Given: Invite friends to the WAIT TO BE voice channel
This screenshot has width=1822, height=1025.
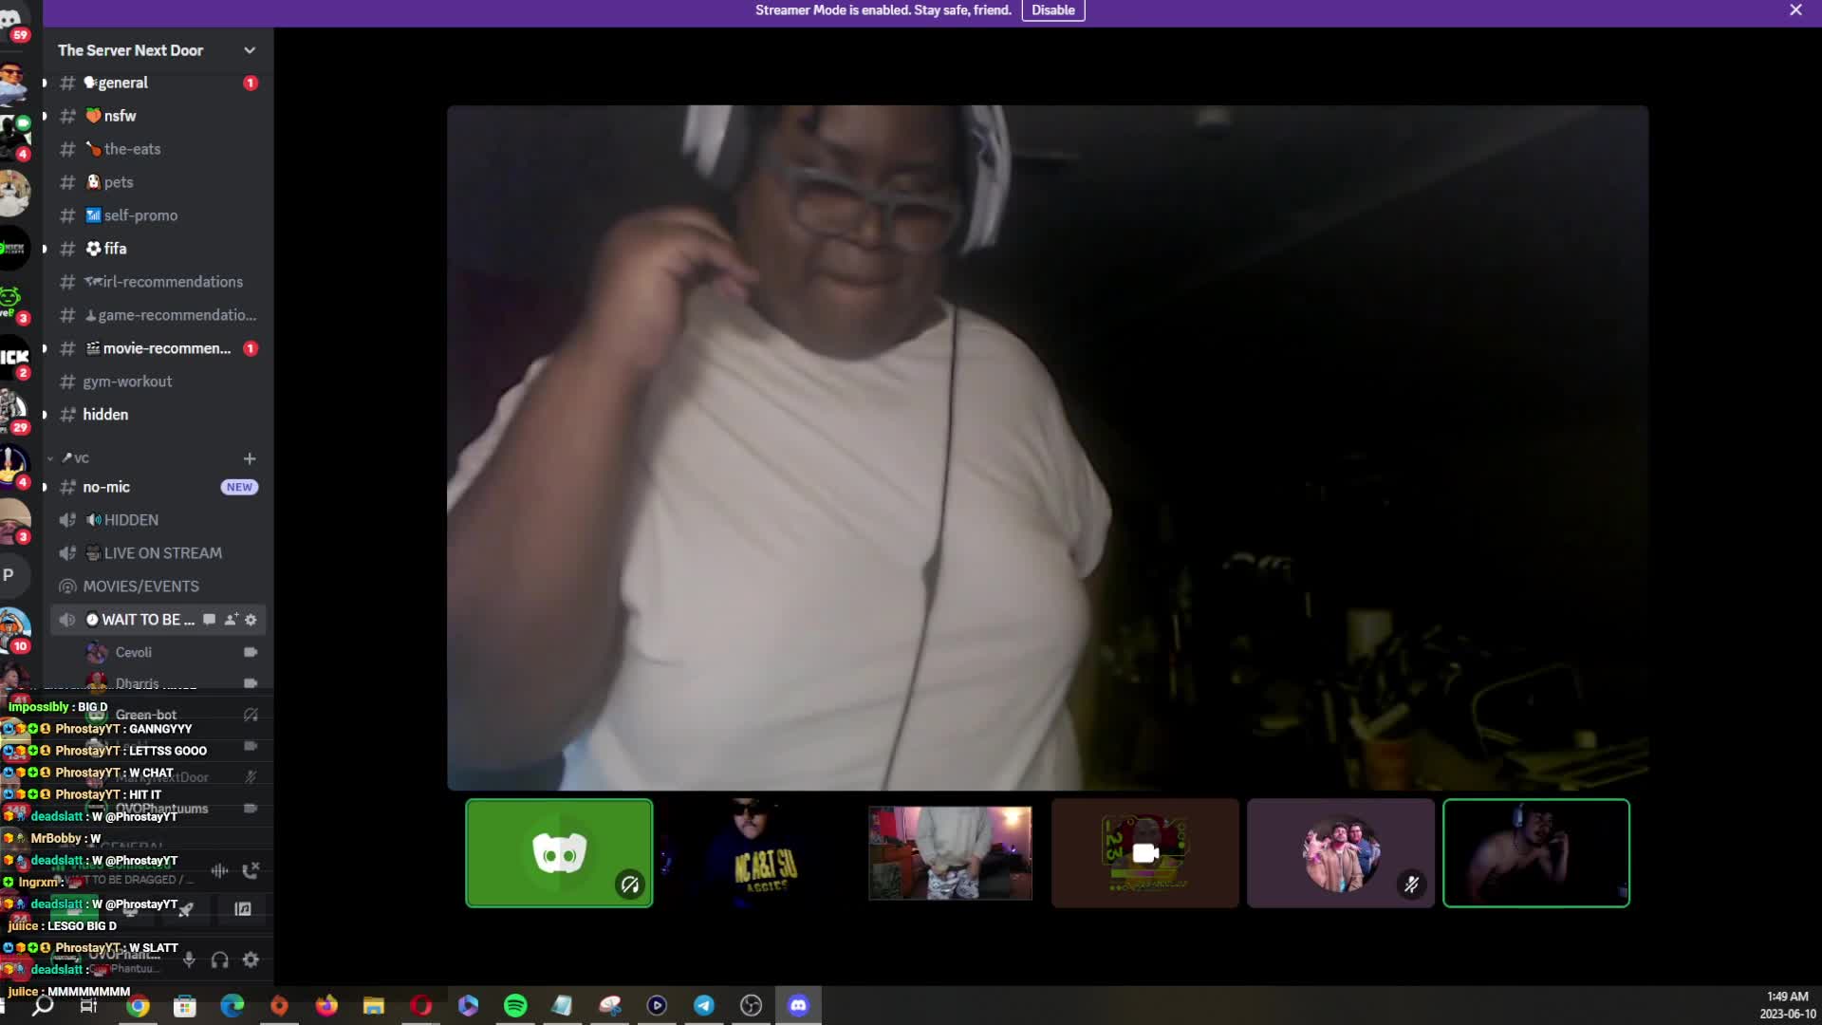Looking at the screenshot, I should pos(231,619).
